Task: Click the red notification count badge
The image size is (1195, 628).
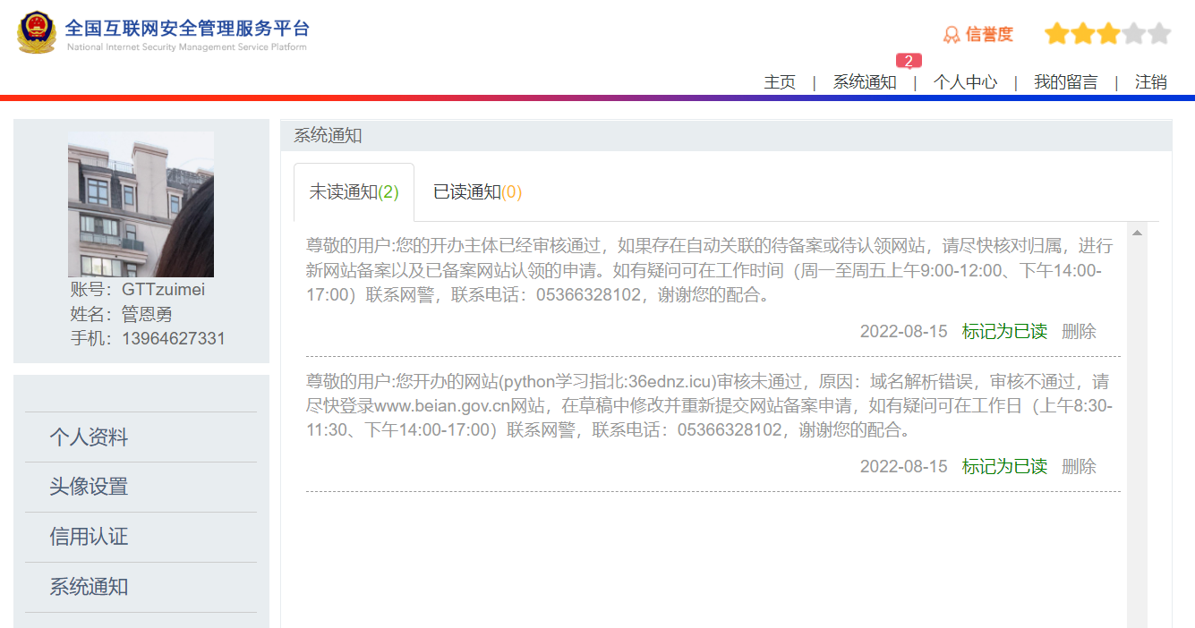Action: click(x=909, y=61)
